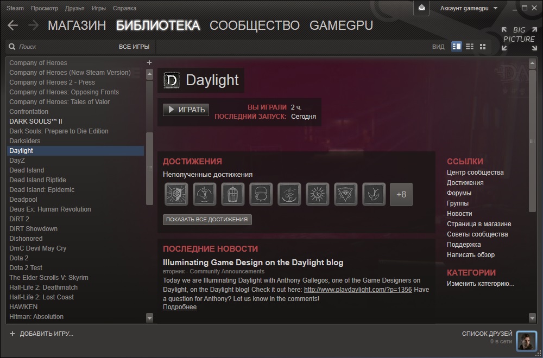Click the Подробнее link
This screenshot has height=358, width=543.
[x=180, y=307]
